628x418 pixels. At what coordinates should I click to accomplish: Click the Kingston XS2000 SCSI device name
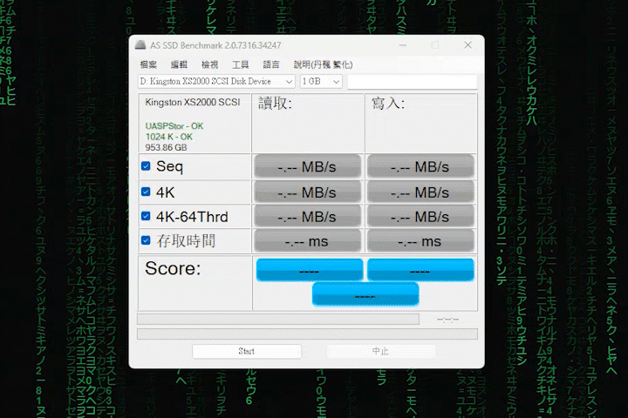(x=193, y=103)
